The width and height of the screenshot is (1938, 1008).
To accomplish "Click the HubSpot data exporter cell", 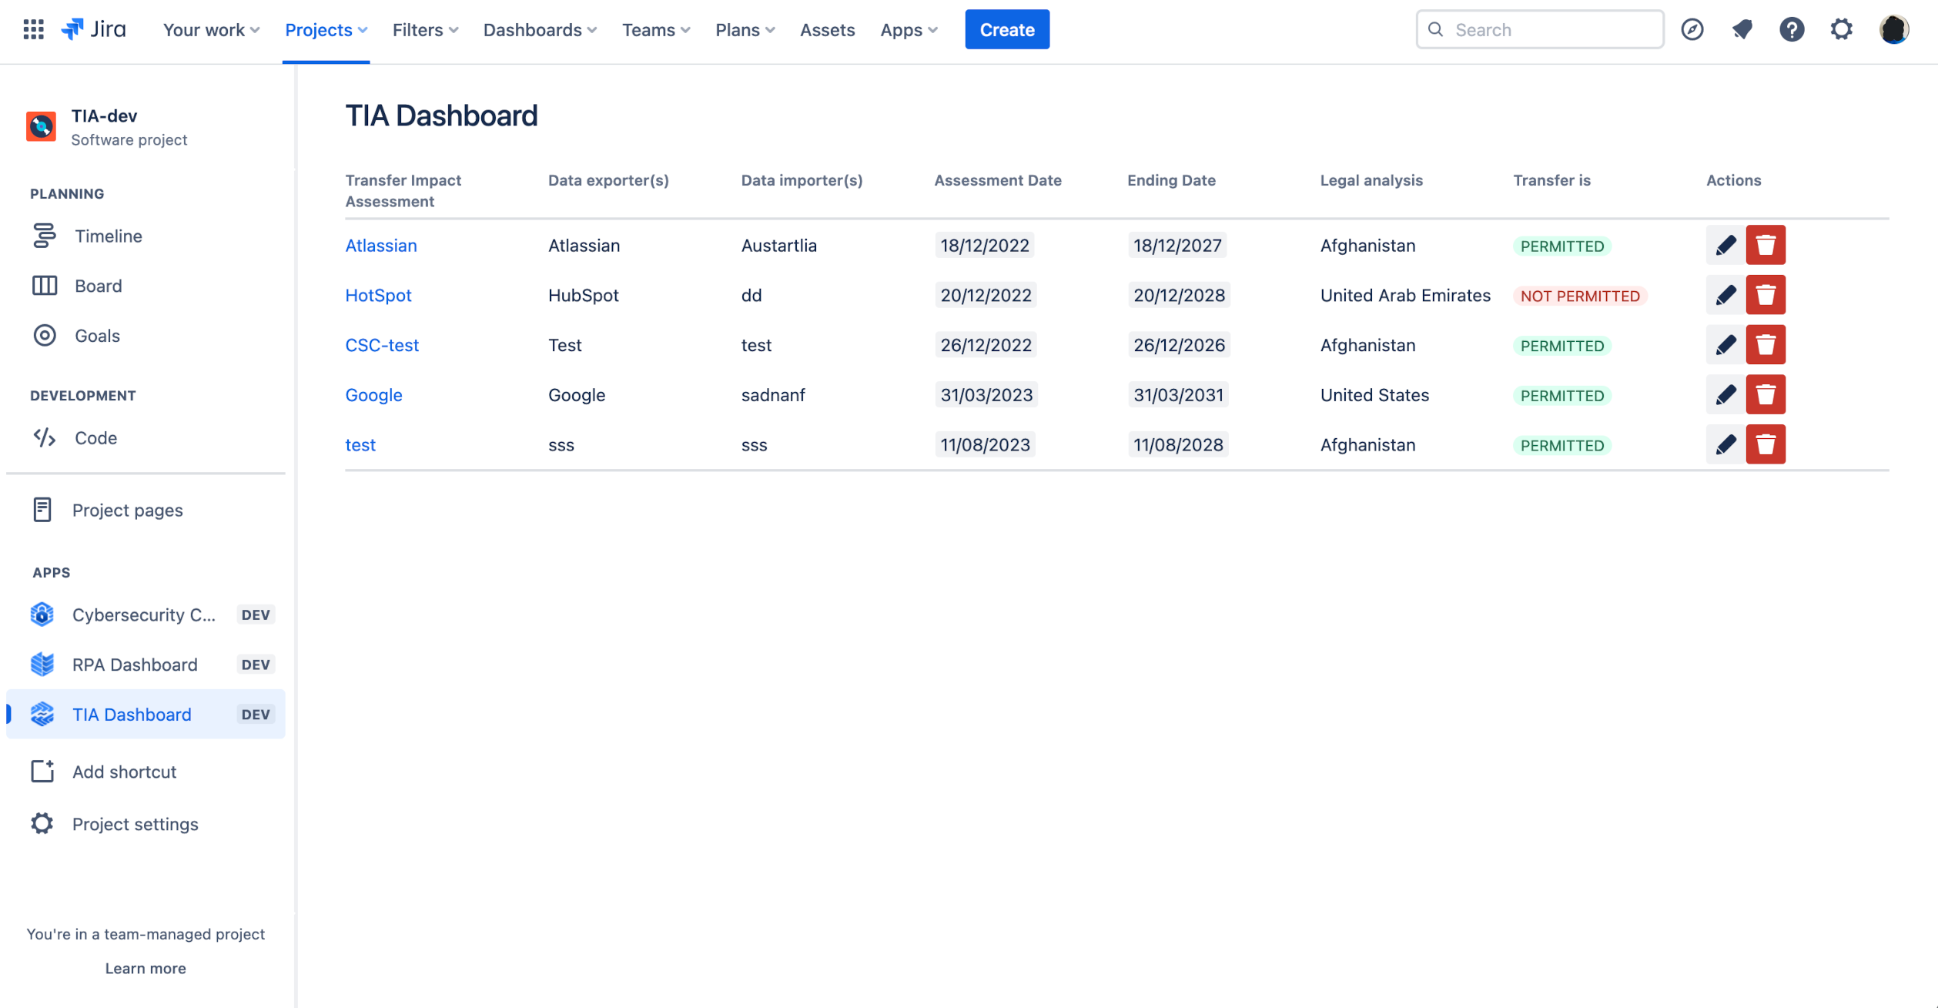I will 584,295.
